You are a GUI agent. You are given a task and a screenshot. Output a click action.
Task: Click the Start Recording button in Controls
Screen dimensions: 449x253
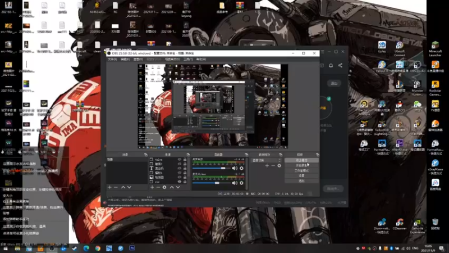[x=301, y=165]
